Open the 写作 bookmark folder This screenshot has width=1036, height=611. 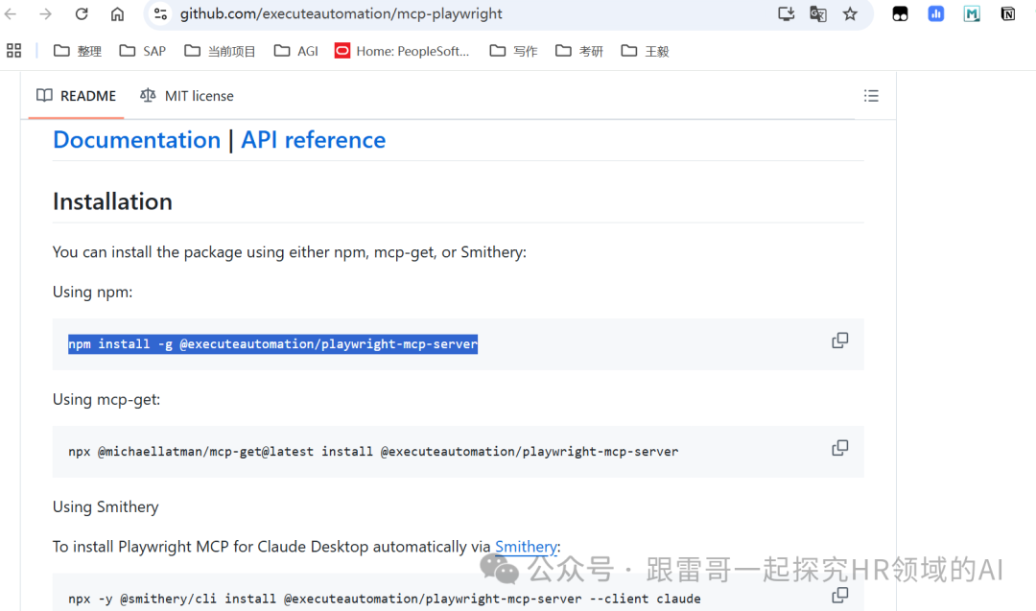pyautogui.click(x=513, y=51)
